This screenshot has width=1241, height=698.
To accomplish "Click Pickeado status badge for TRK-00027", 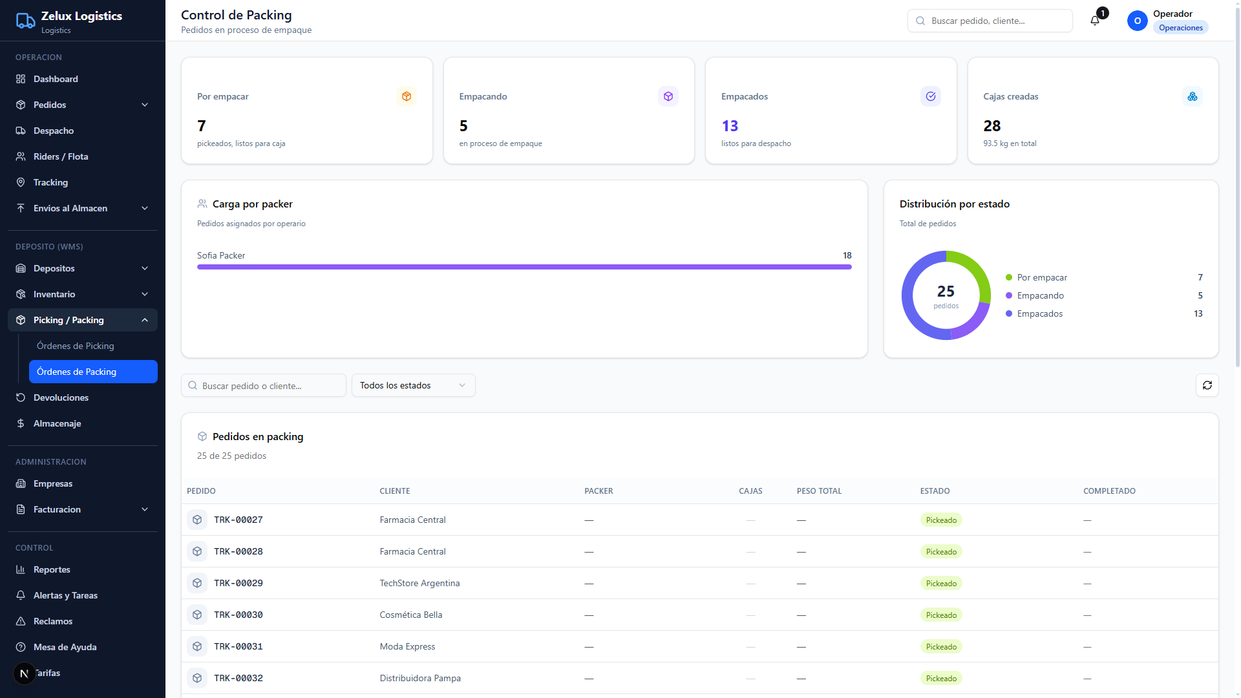I will pyautogui.click(x=941, y=520).
